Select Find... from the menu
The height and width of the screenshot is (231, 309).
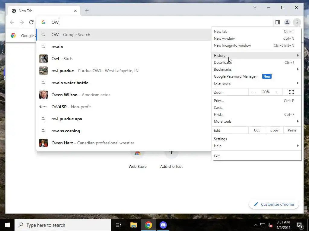coord(256,115)
